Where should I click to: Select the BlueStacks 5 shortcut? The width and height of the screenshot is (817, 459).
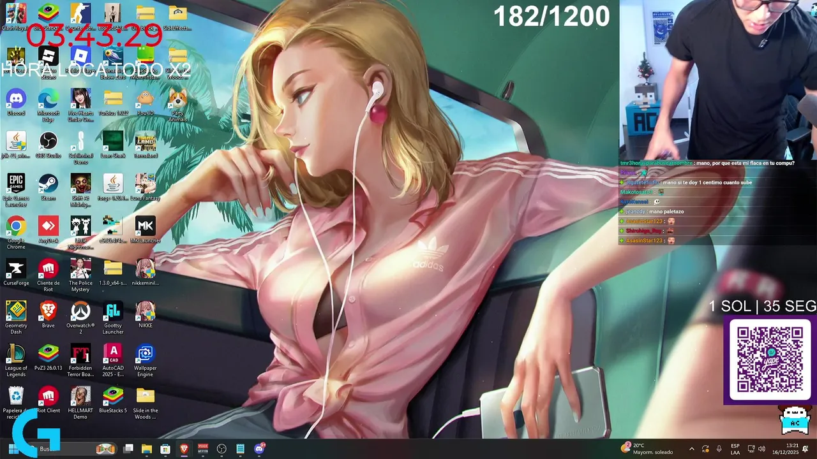tap(113, 400)
